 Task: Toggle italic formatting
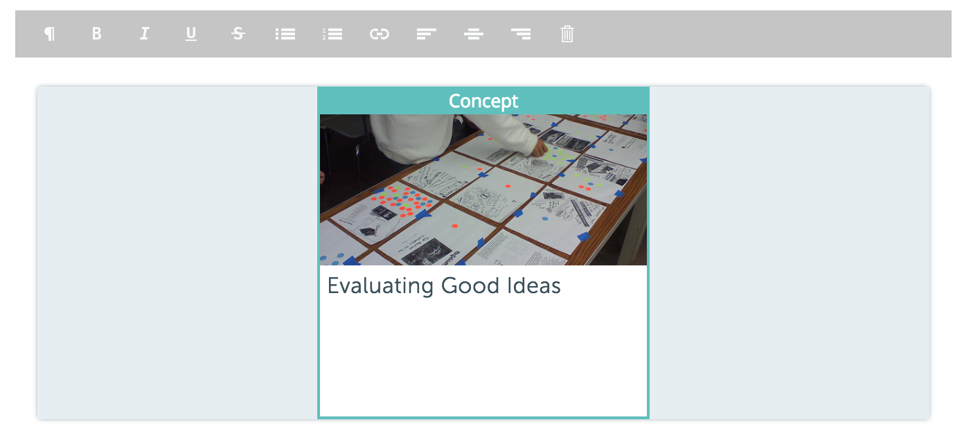pos(144,33)
